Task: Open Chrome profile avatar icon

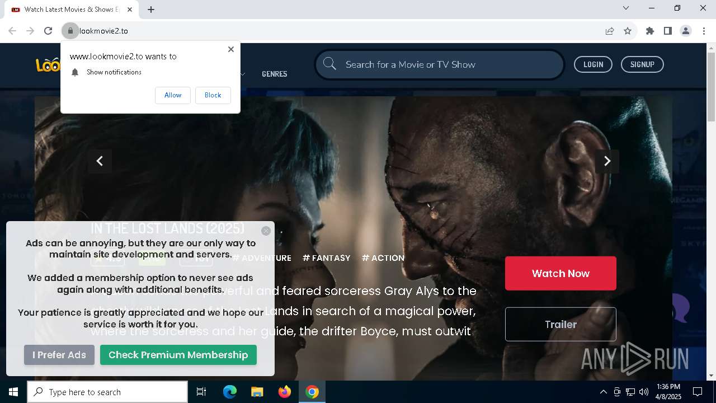Action: coord(686,31)
